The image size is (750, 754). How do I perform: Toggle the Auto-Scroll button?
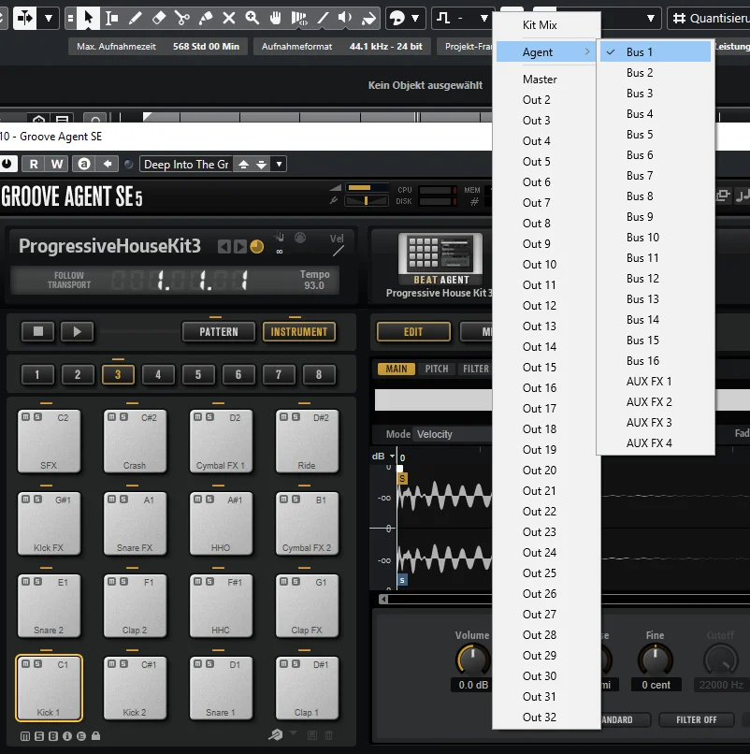tap(24, 19)
